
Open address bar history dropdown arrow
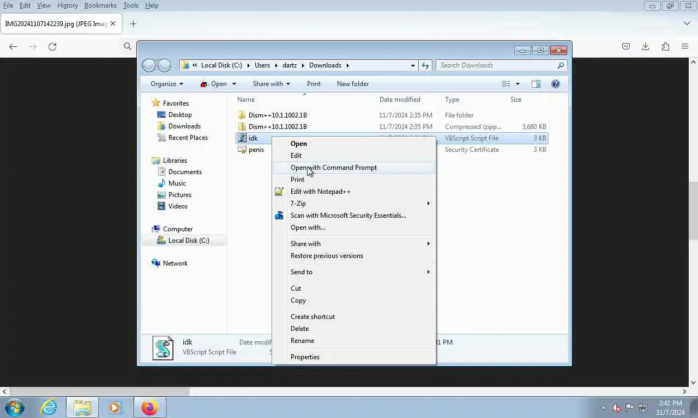pos(413,65)
